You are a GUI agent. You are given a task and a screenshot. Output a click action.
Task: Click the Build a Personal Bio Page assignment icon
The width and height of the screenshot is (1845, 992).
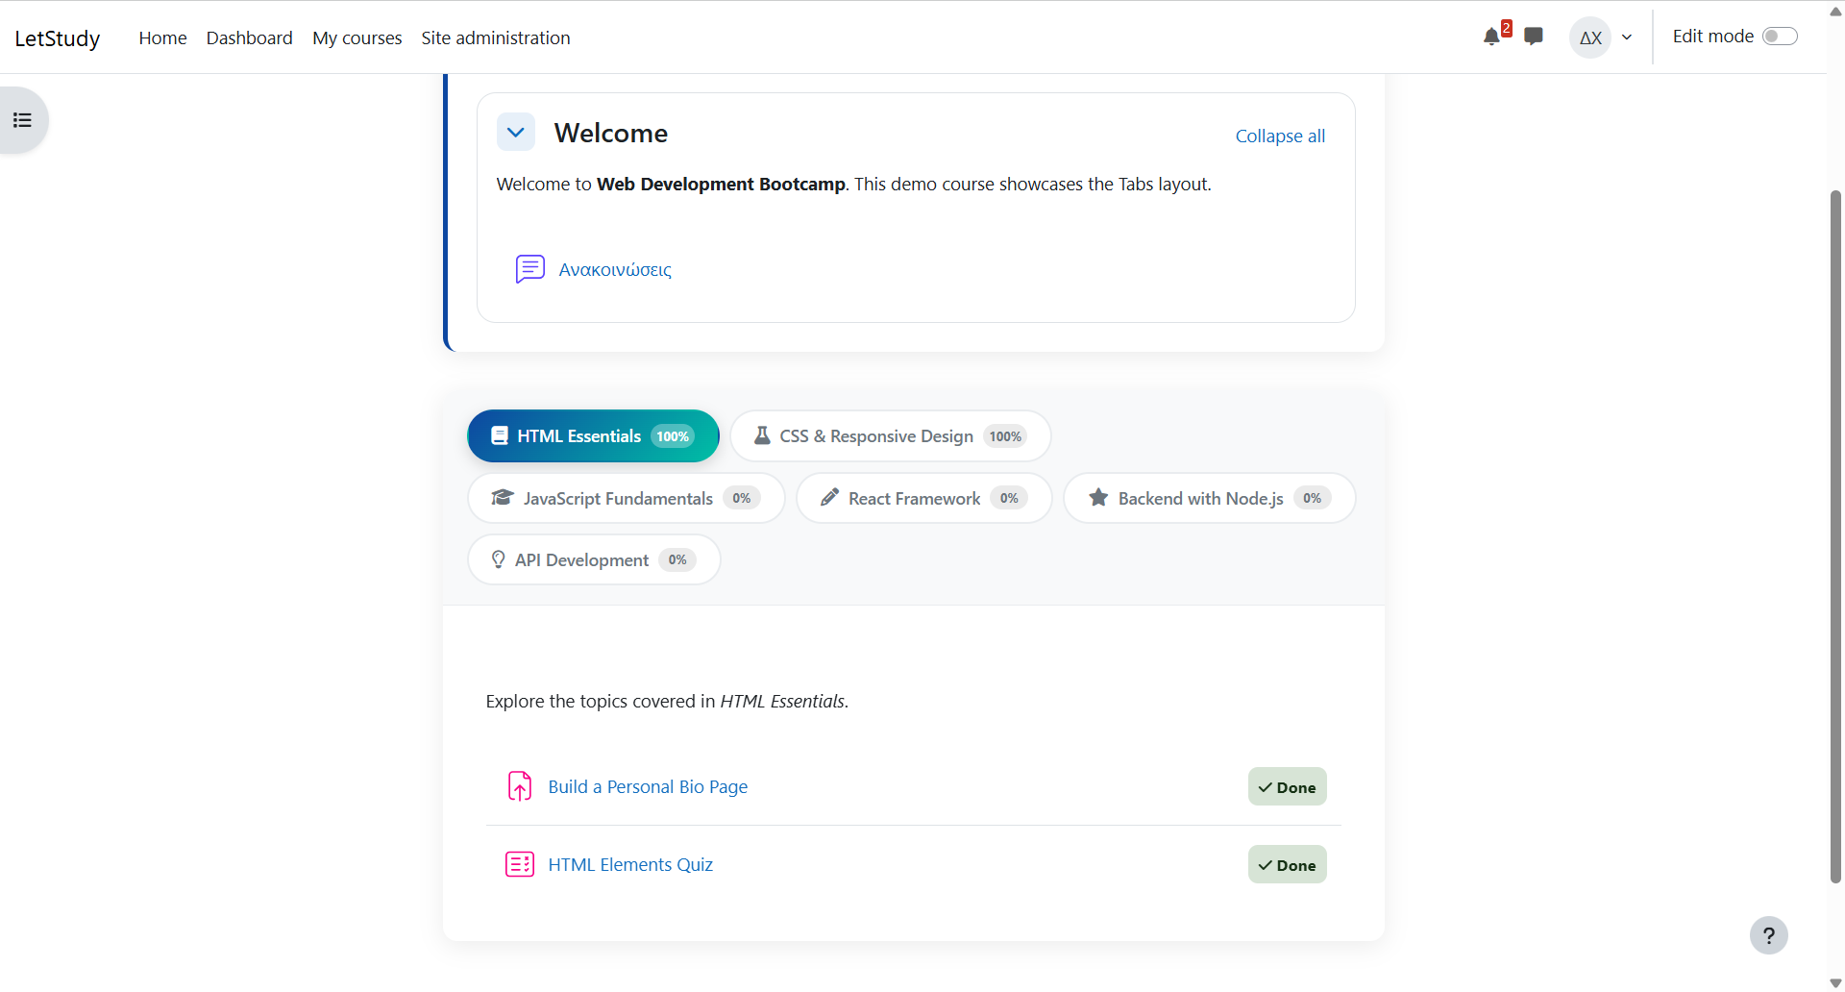[x=520, y=786]
